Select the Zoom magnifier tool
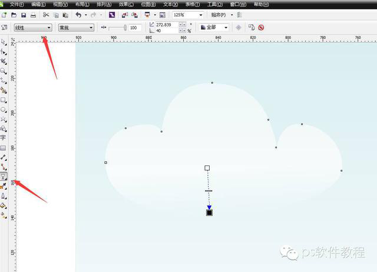The width and height of the screenshot is (377, 272). click(x=4, y=71)
